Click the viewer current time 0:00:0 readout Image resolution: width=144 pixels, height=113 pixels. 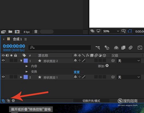pos(140,32)
